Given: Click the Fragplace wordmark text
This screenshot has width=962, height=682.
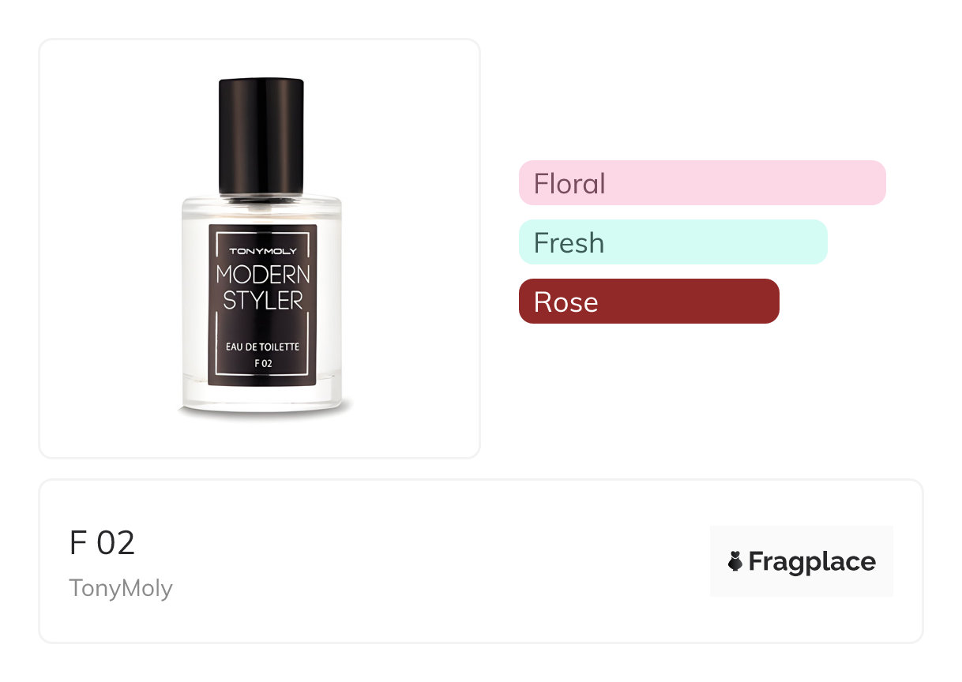Looking at the screenshot, I should click(812, 561).
